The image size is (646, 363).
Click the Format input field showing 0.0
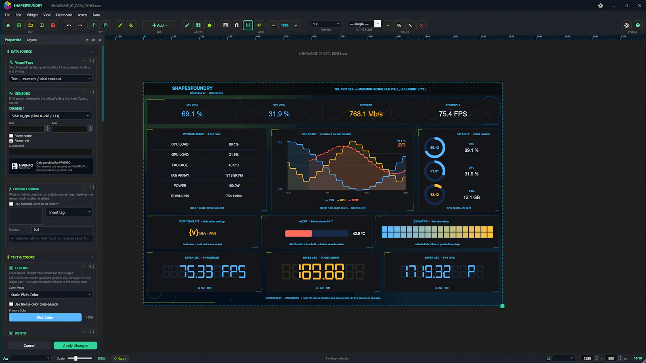click(62, 229)
